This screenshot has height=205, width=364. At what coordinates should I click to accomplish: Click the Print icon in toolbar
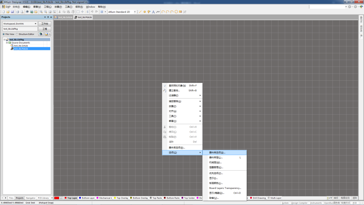18,12
